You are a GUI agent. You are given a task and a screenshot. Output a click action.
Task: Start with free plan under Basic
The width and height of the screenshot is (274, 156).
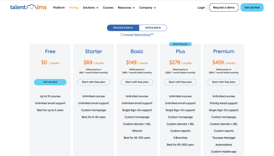tap(137, 82)
